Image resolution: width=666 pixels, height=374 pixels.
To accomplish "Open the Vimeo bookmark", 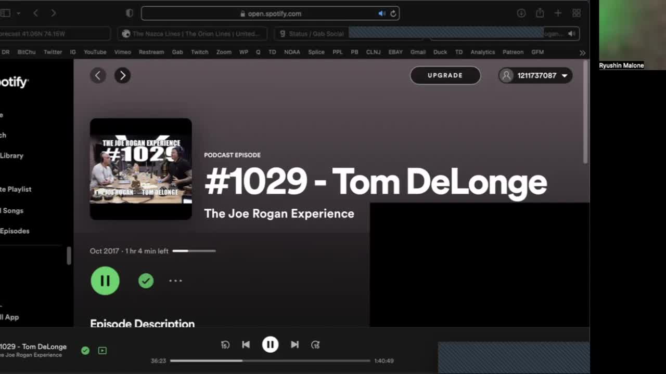I will (x=123, y=52).
